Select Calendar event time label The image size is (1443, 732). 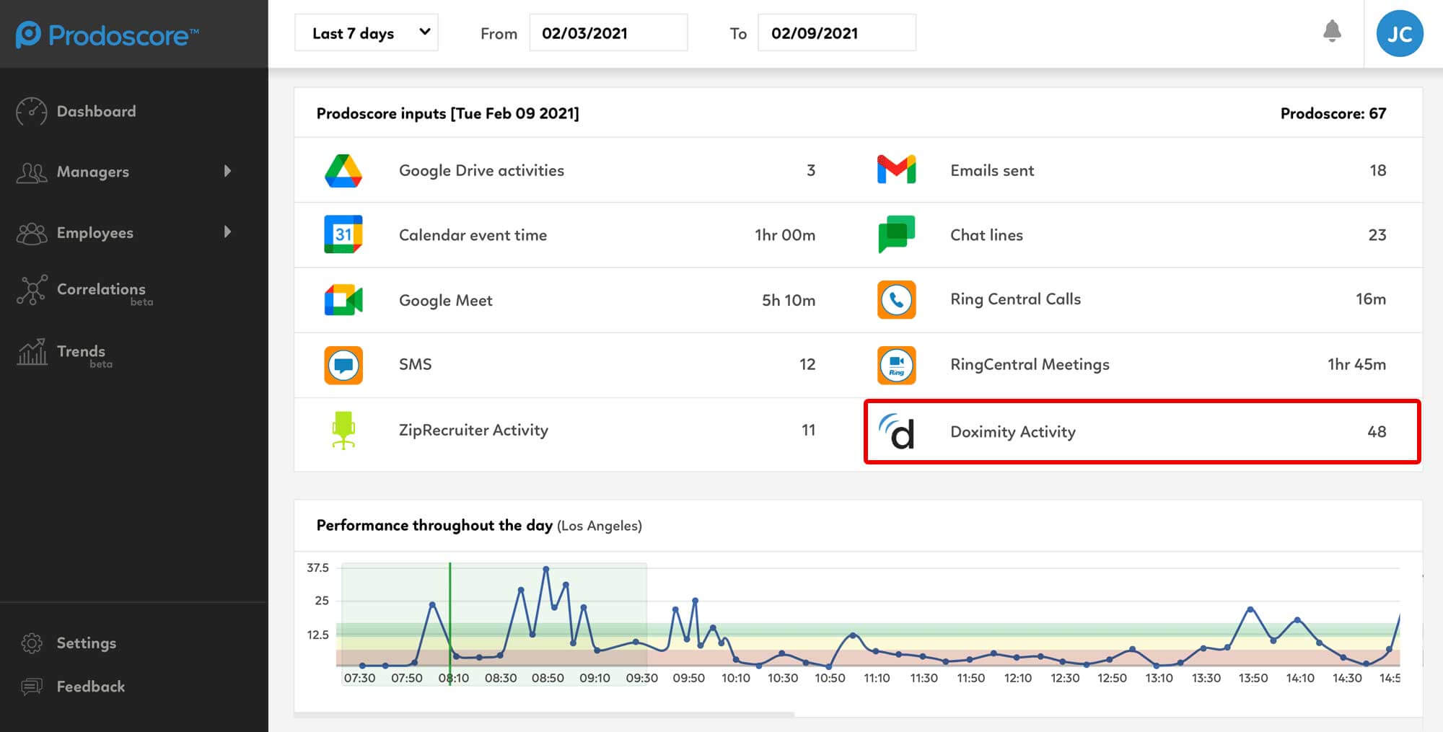click(473, 235)
